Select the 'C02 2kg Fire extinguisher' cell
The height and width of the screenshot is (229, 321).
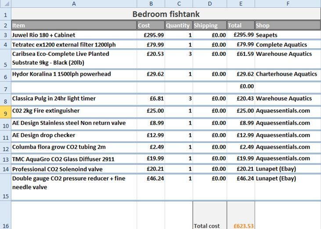[x=74, y=111]
